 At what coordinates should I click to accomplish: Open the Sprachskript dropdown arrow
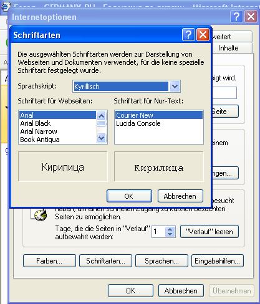coord(175,87)
